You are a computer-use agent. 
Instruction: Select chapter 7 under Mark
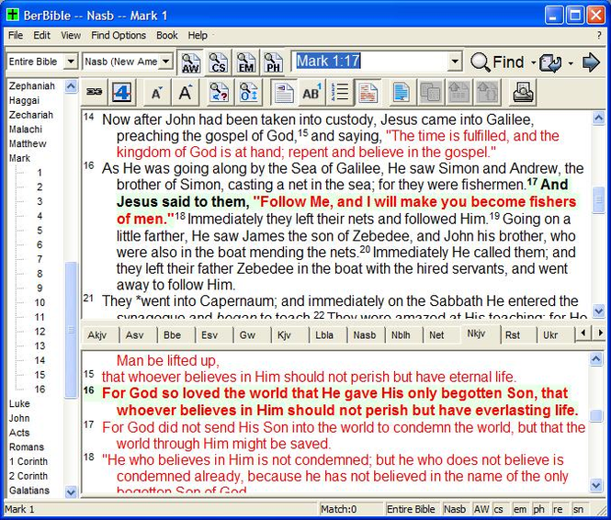pyautogui.click(x=40, y=259)
